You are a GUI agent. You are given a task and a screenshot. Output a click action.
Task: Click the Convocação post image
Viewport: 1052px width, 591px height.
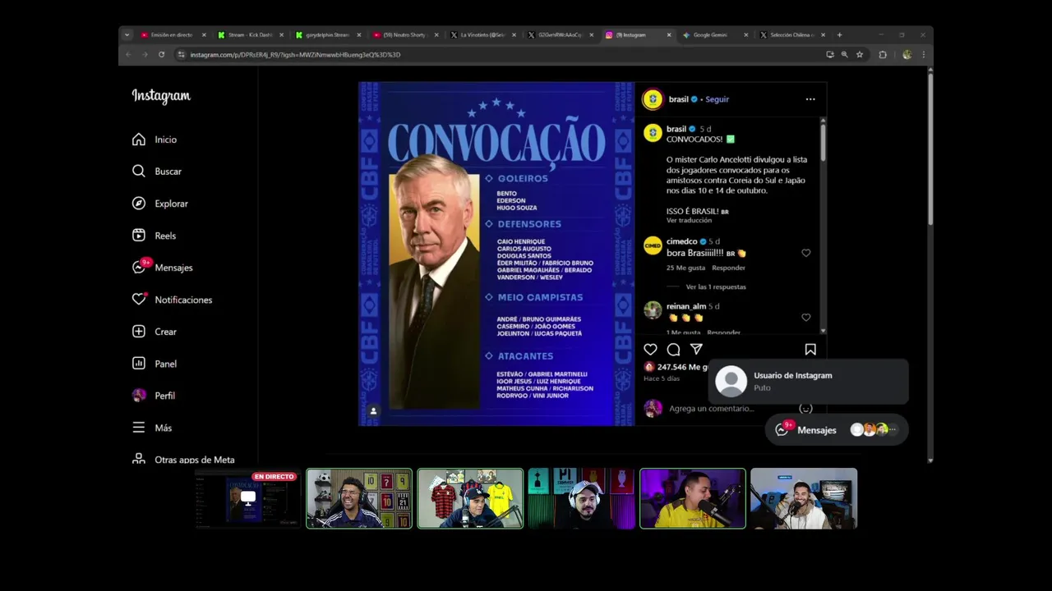click(x=496, y=254)
